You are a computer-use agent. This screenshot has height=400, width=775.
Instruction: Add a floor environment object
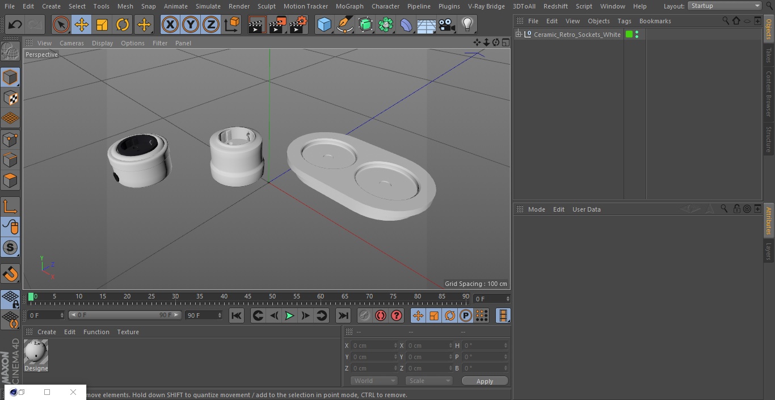click(427, 25)
